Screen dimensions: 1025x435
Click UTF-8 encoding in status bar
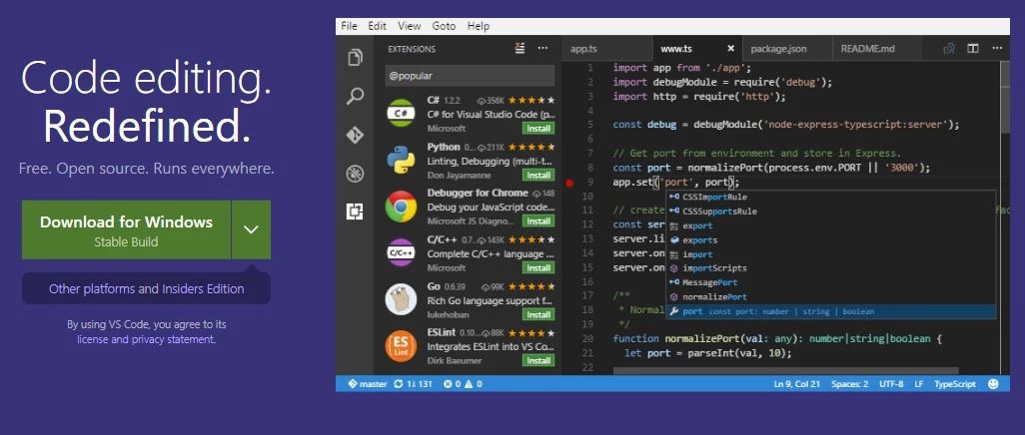click(x=892, y=384)
